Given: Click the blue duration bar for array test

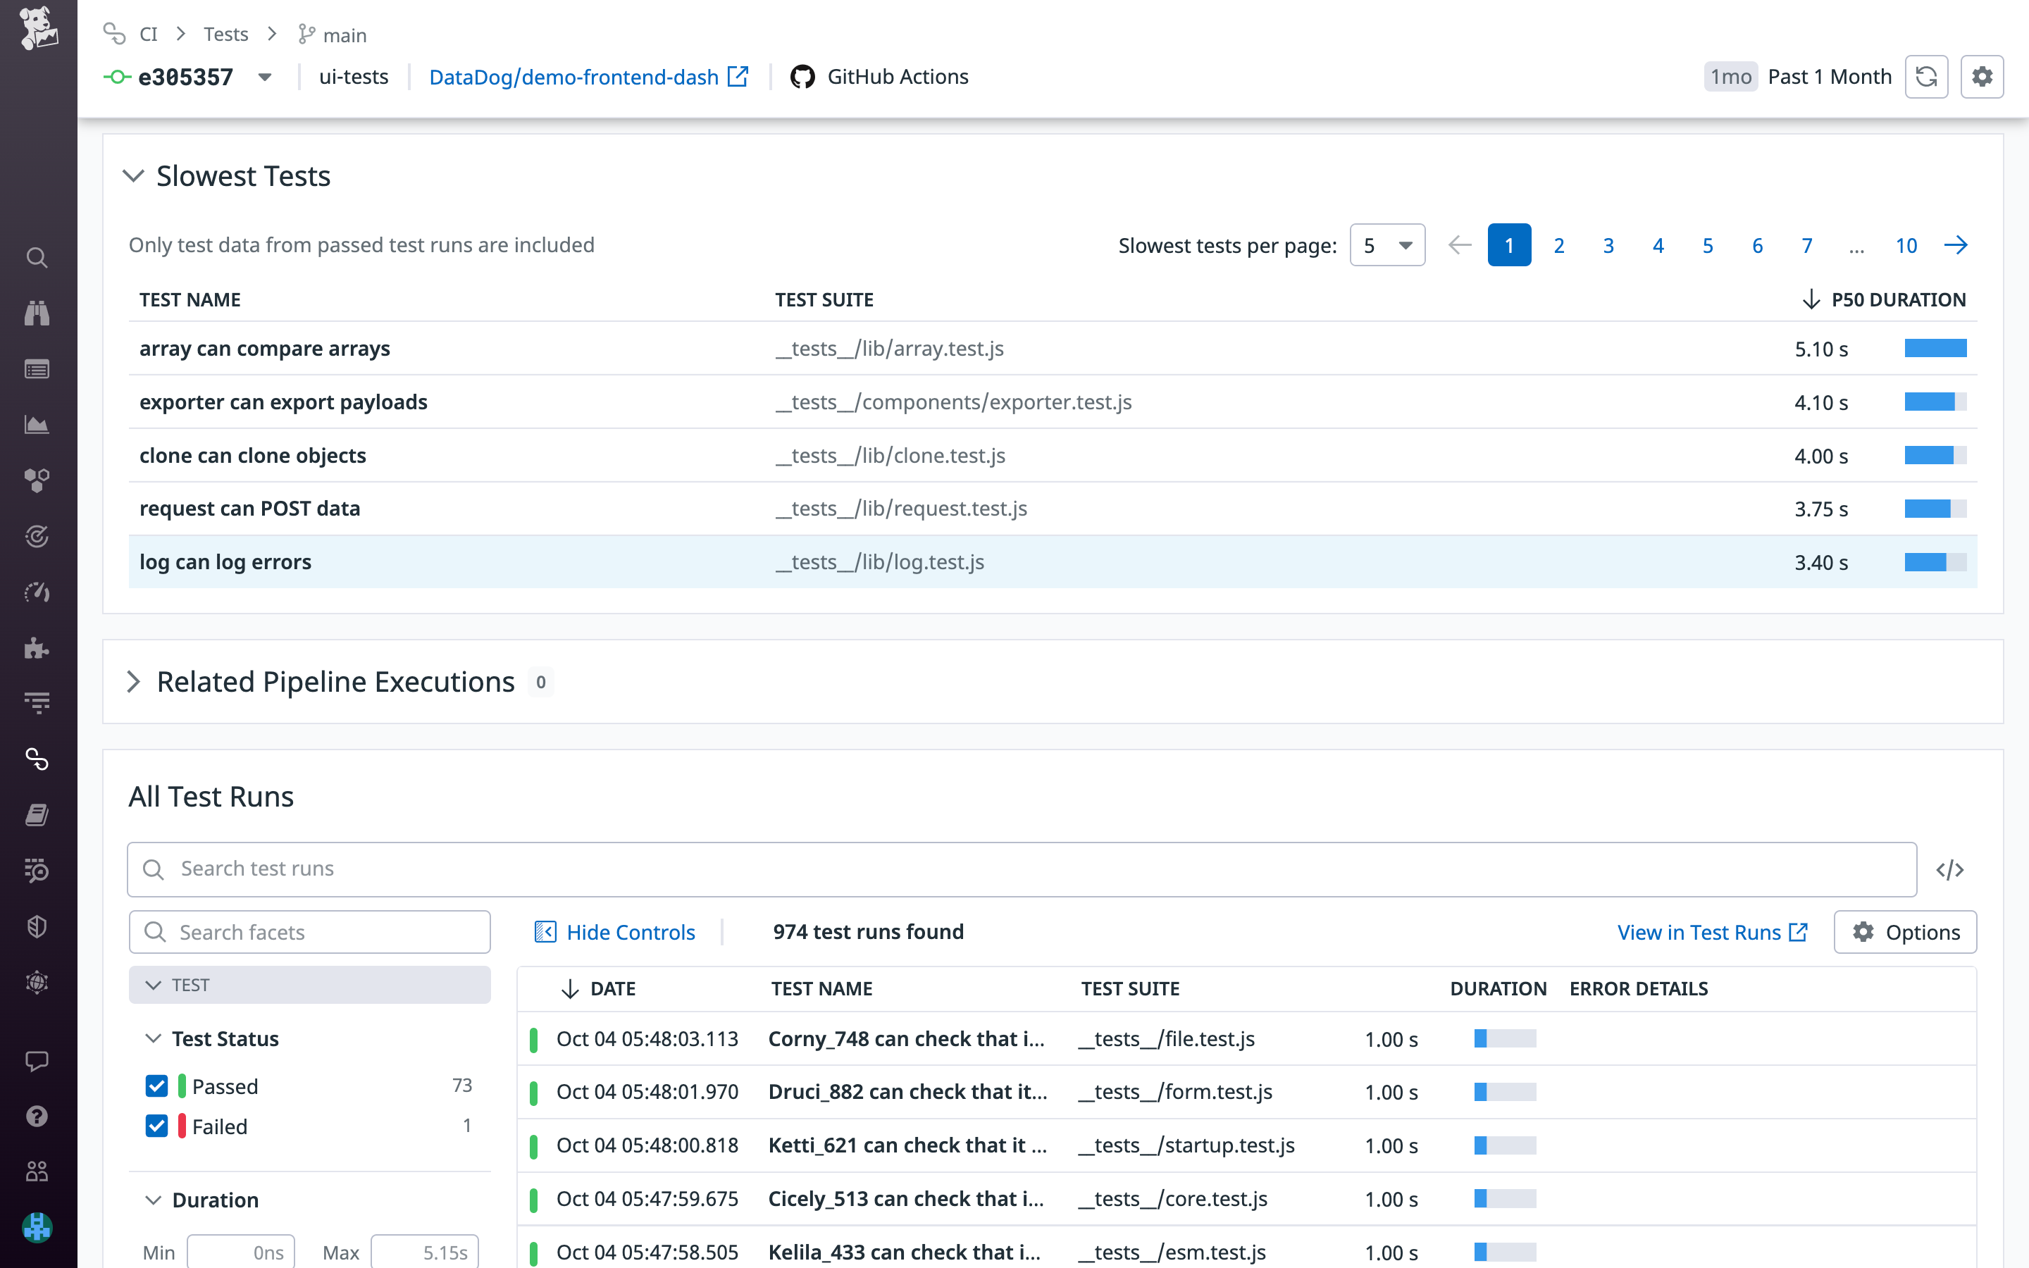Looking at the screenshot, I should pyautogui.click(x=1935, y=348).
